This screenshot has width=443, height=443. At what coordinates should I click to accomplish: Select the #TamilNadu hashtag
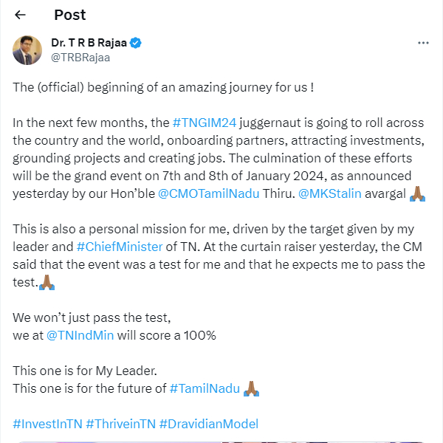pos(205,388)
